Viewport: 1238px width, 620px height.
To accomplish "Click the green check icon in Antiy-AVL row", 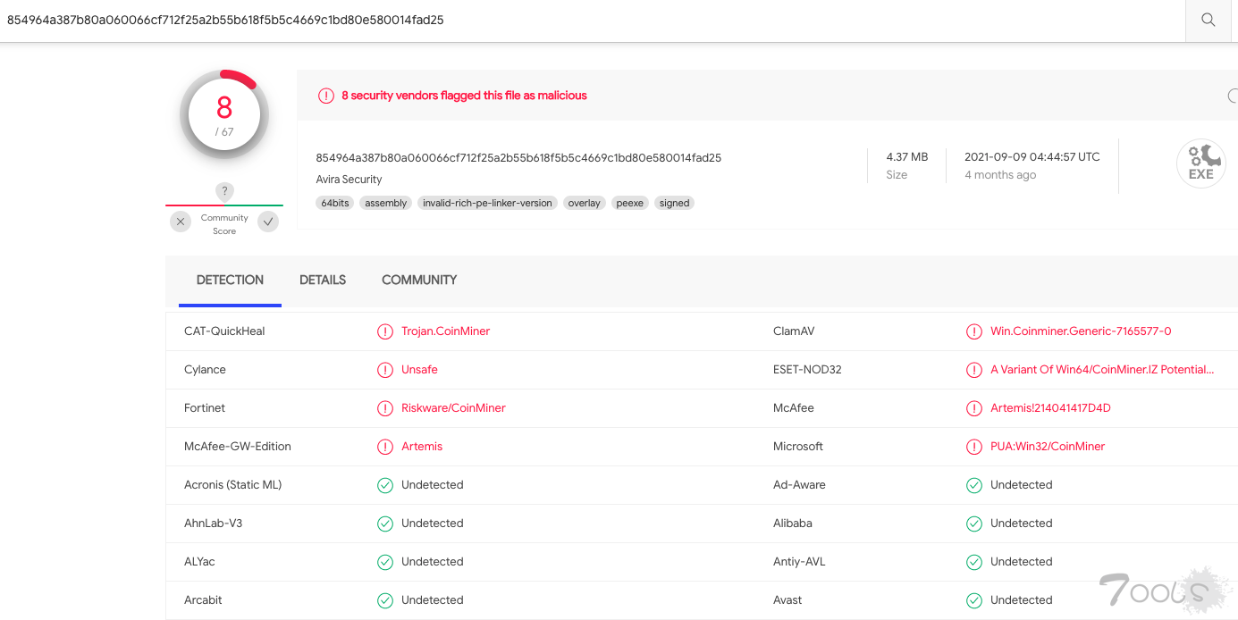I will tap(974, 562).
